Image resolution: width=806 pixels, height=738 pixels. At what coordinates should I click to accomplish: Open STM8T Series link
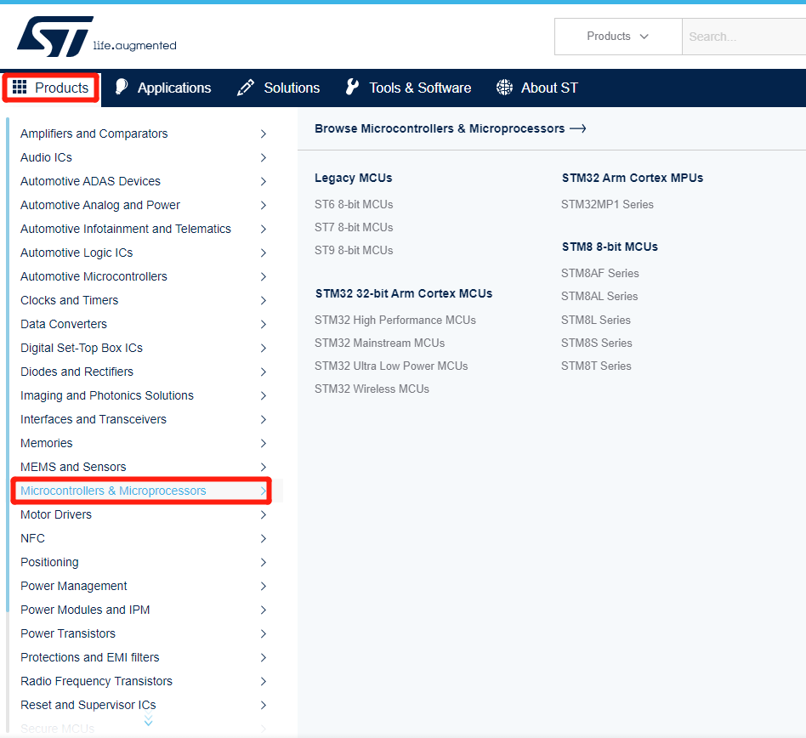click(596, 366)
